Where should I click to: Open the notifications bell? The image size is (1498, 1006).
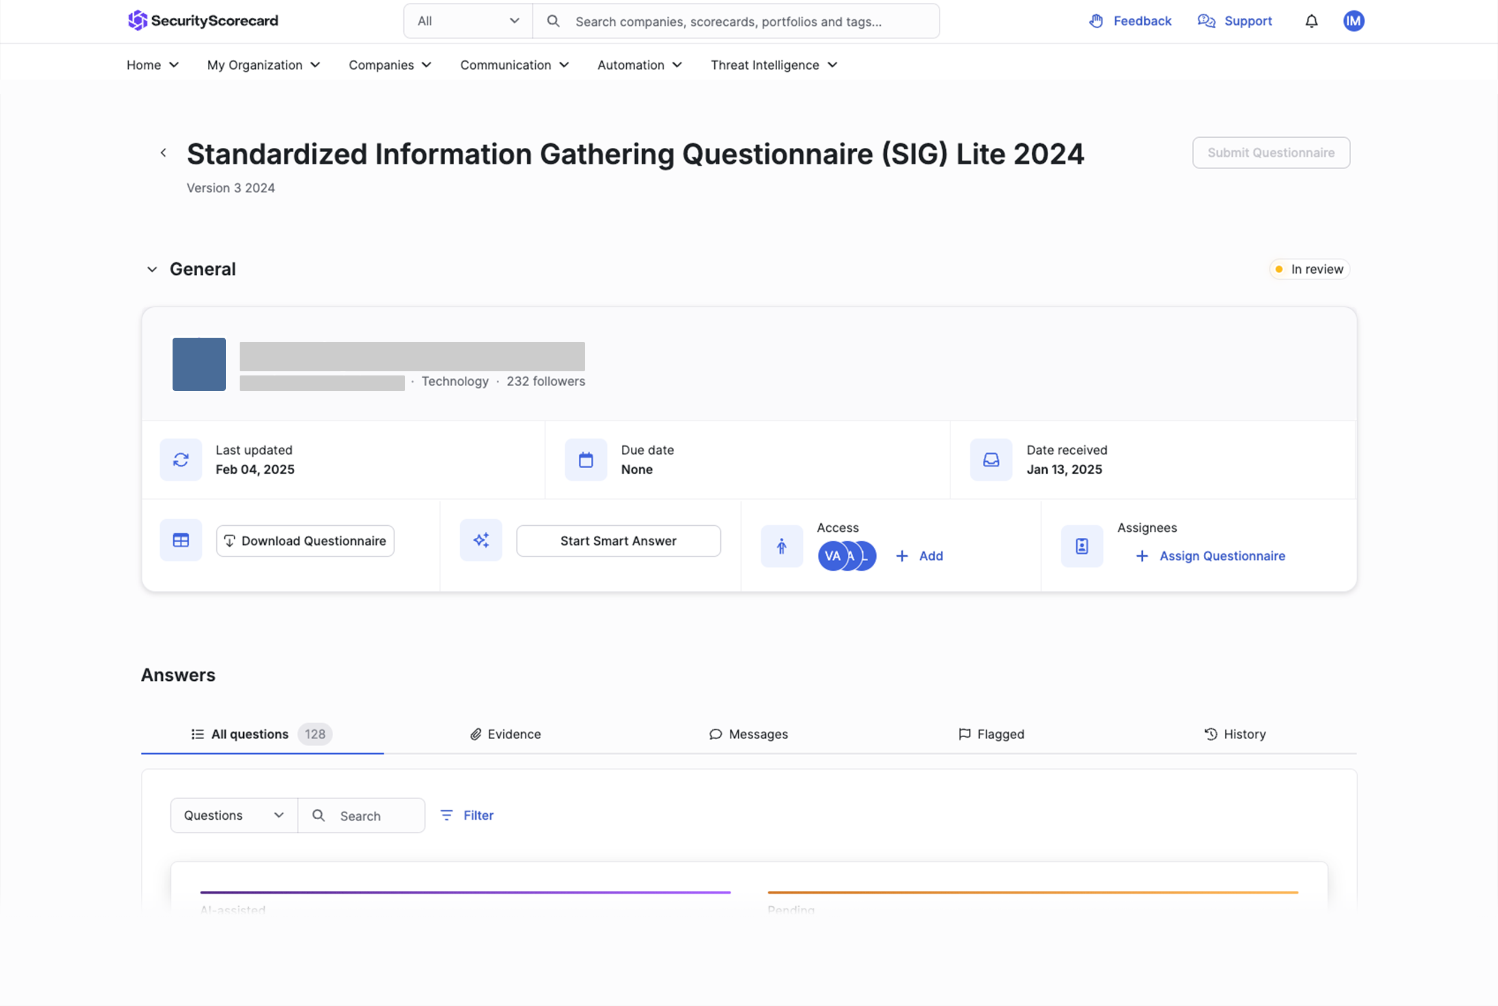[x=1311, y=21]
